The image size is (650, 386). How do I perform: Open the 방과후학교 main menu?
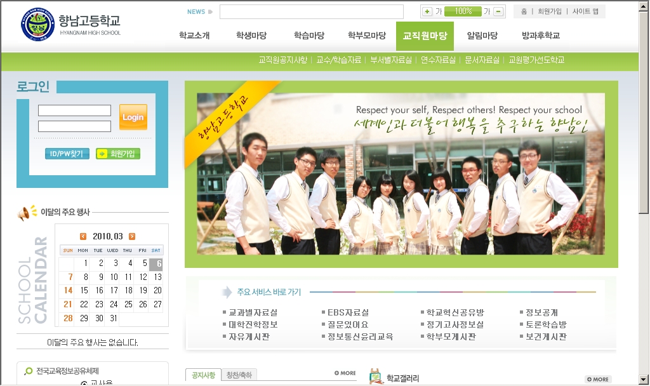tap(540, 36)
